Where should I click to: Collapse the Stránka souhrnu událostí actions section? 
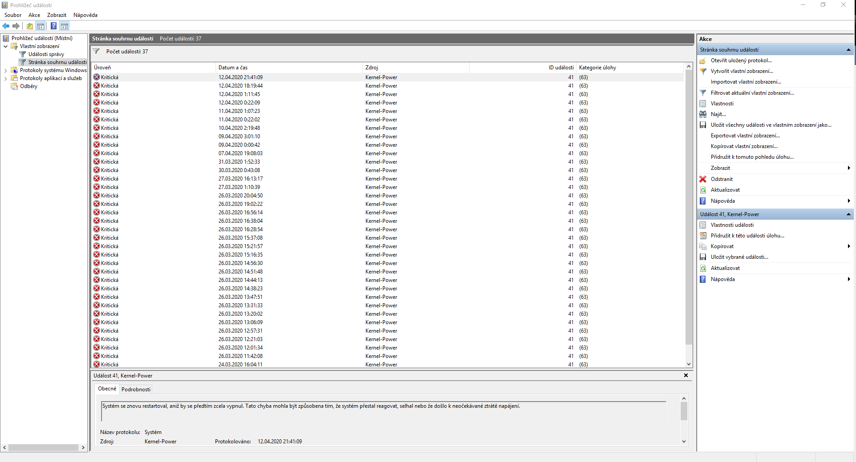[x=848, y=50]
